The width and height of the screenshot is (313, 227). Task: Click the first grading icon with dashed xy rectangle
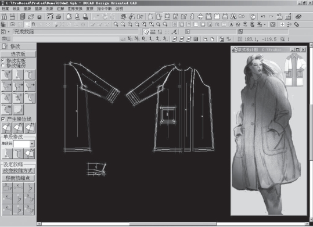point(7,188)
